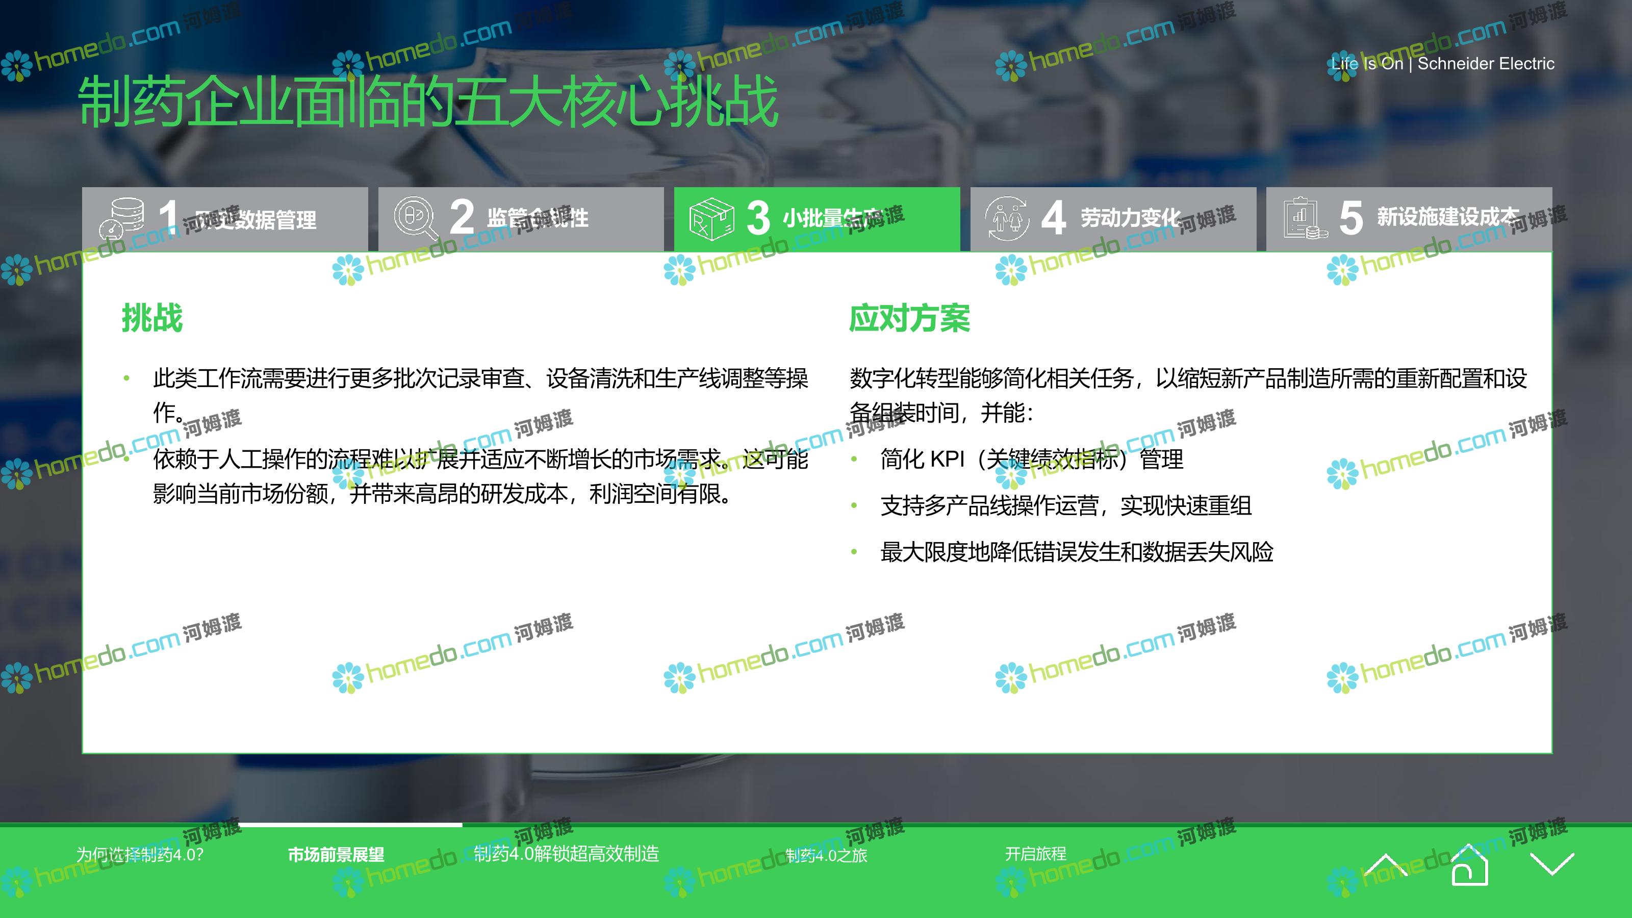Click the Rx package box icon
Viewport: 1632px width, 918px height.
(x=711, y=219)
